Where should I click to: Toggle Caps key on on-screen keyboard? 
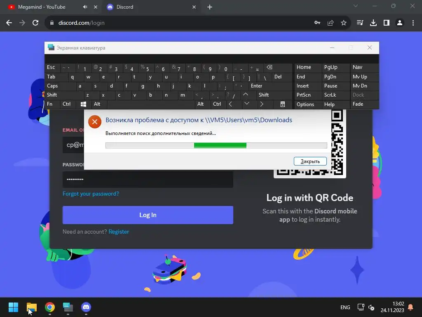pyautogui.click(x=60, y=86)
